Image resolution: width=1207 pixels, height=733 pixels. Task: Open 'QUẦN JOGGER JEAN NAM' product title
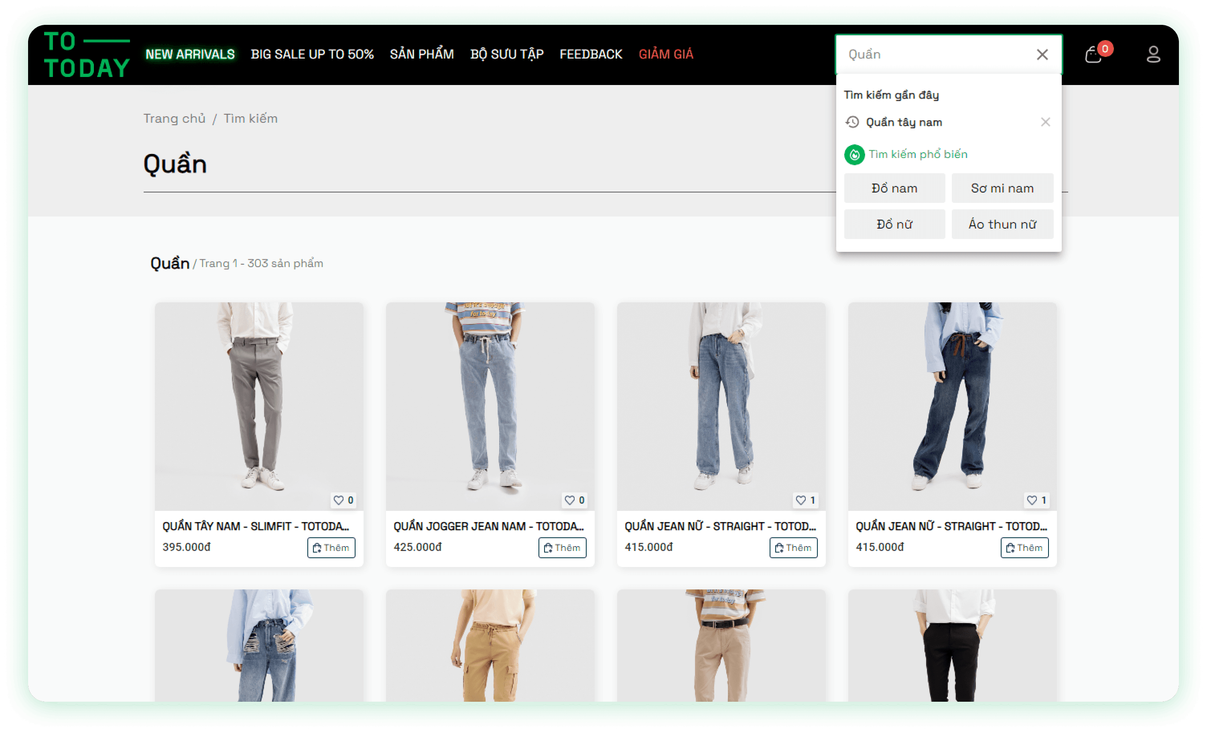point(488,526)
